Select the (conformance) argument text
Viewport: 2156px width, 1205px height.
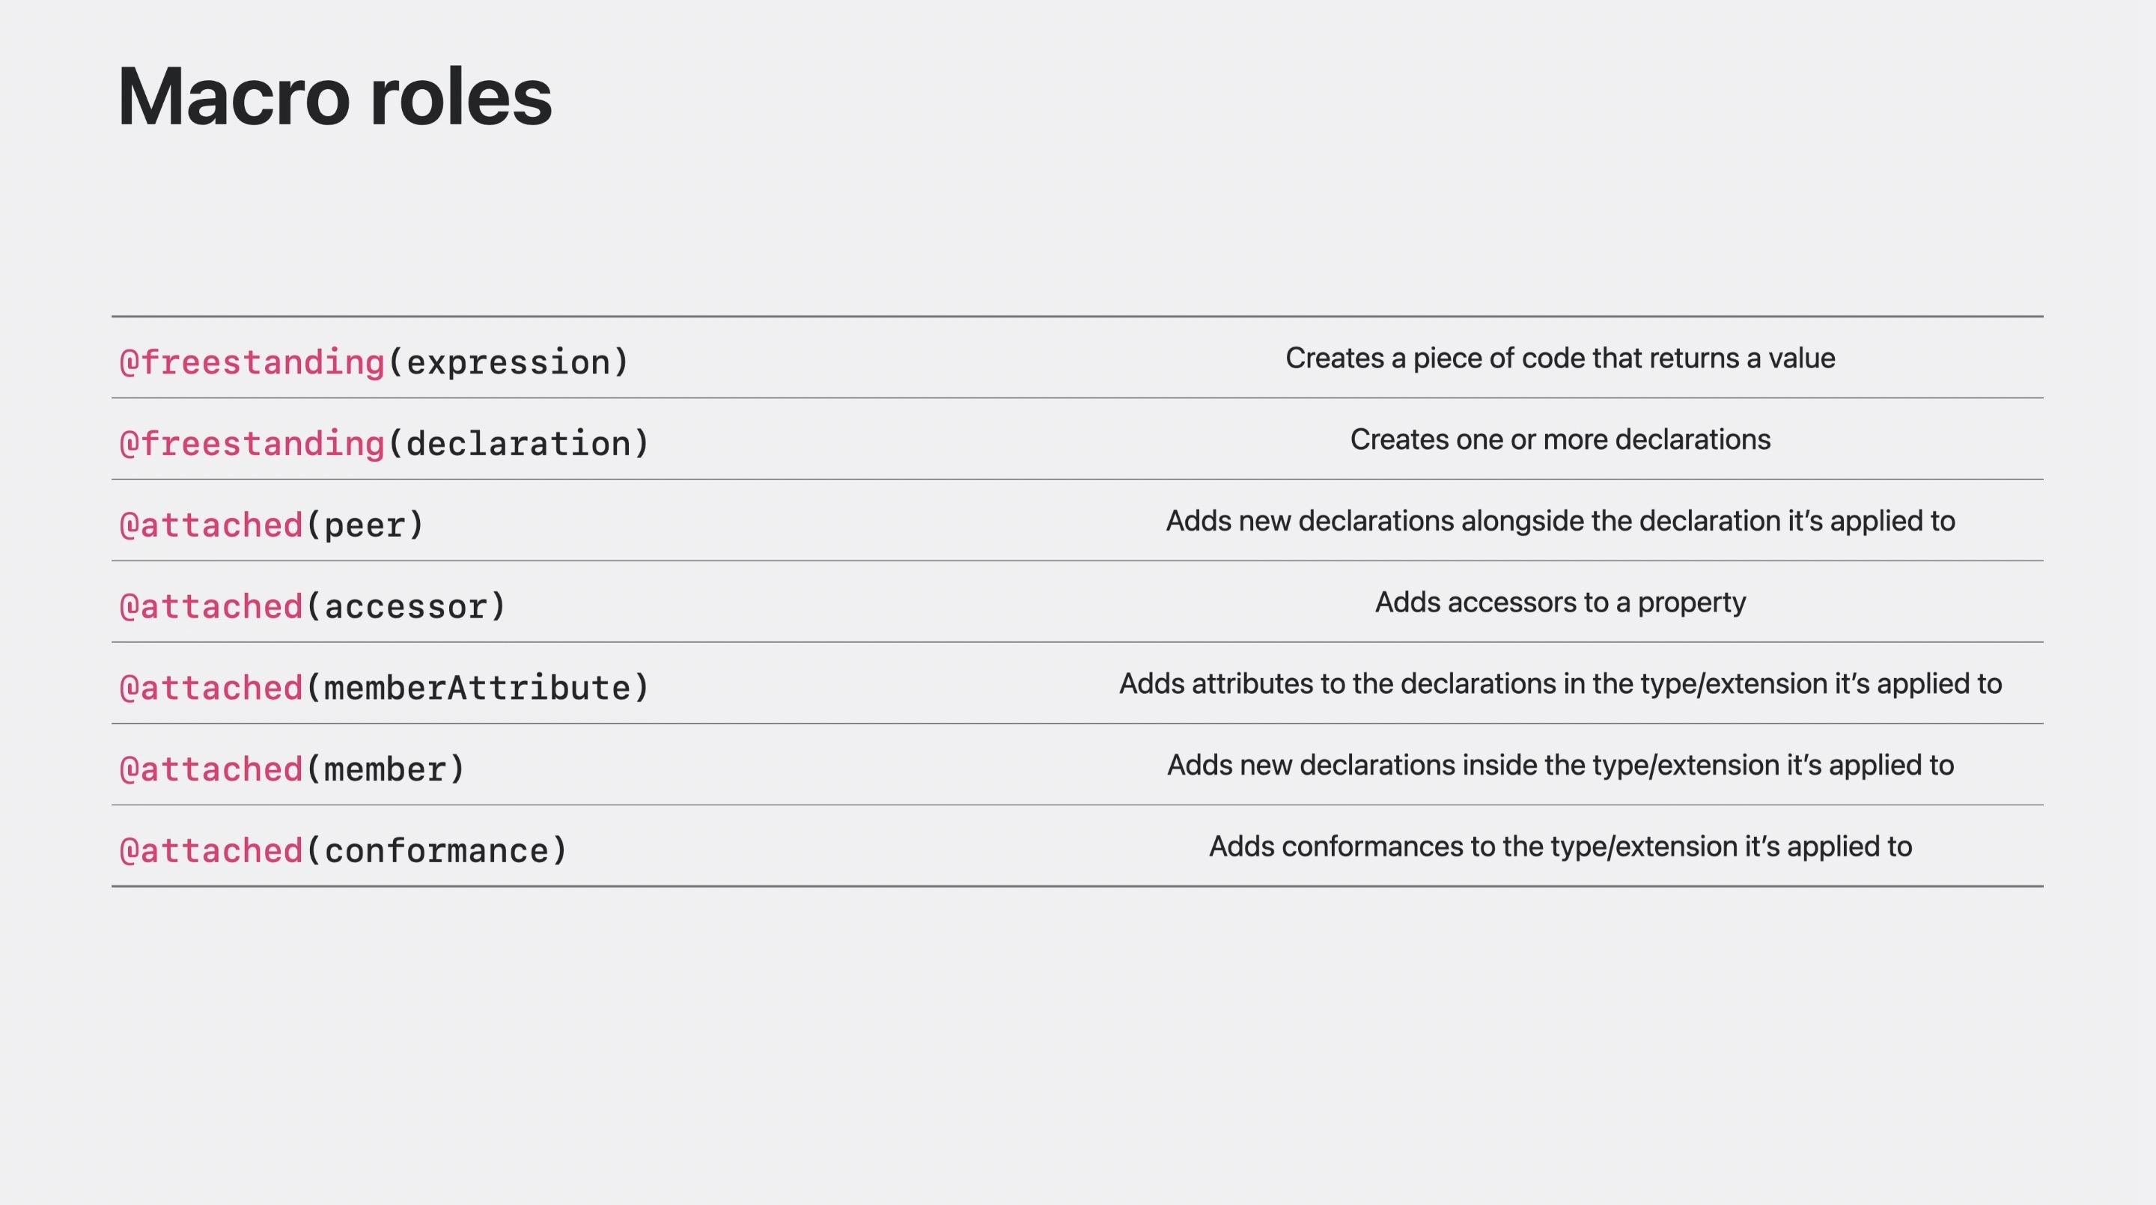pyautogui.click(x=436, y=850)
